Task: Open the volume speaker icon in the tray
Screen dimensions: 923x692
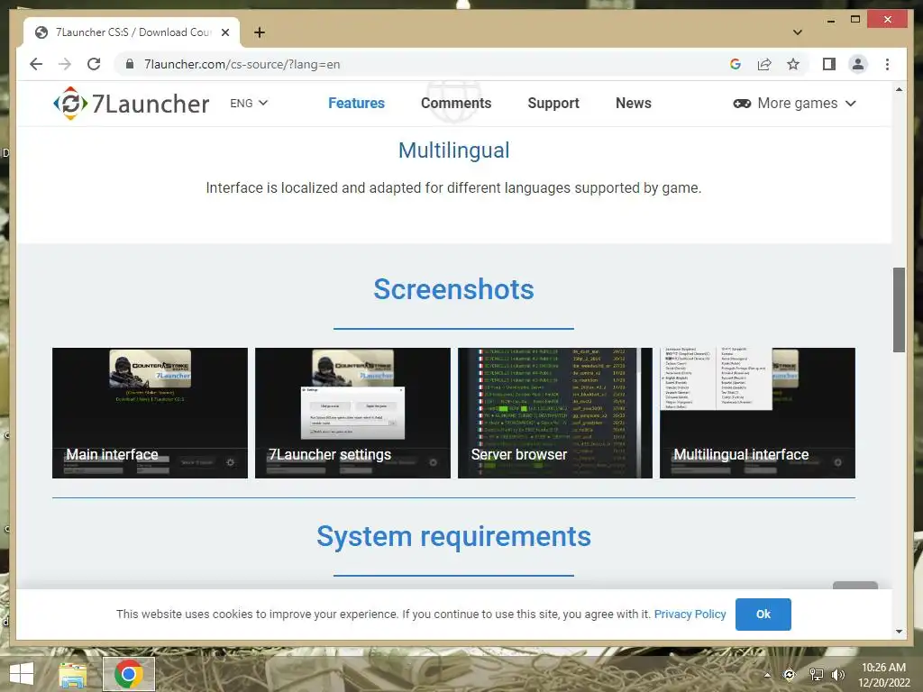Action: 837,674
